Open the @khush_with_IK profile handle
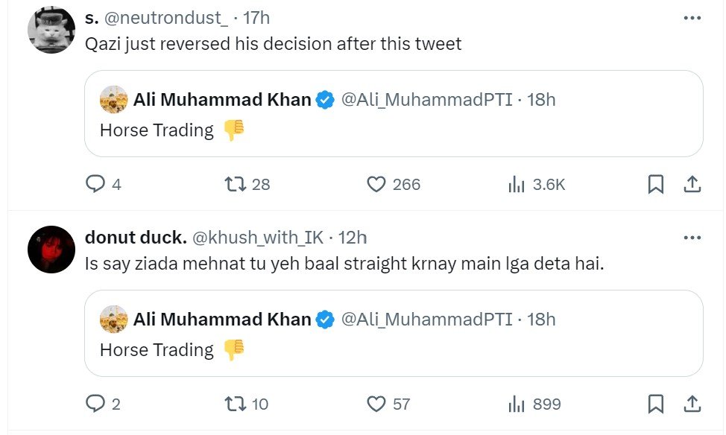 tap(258, 238)
